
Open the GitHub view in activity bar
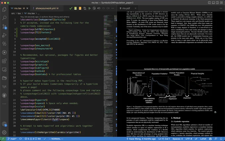point(4,95)
